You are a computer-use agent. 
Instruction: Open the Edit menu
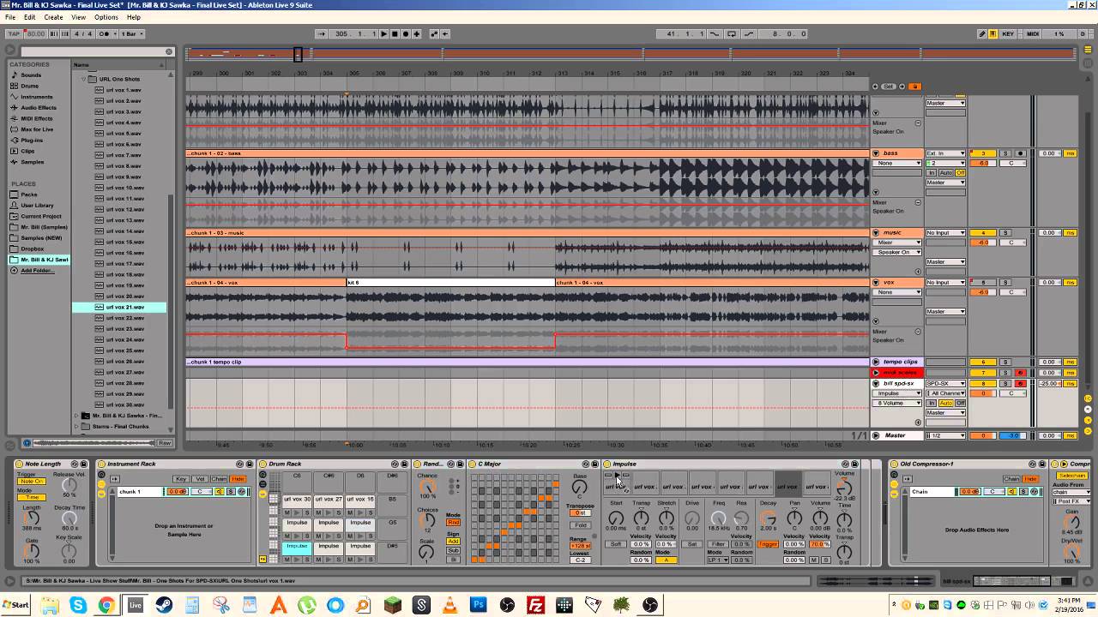pyautogui.click(x=30, y=17)
